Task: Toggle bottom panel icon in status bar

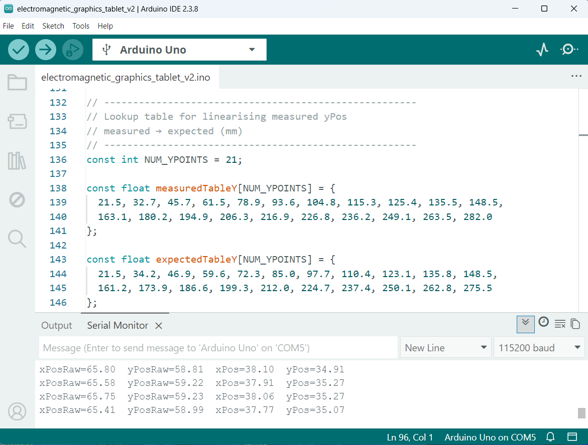Action: (x=572, y=437)
